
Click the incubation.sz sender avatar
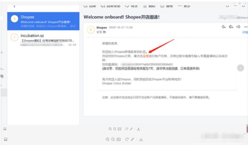(x=14, y=37)
